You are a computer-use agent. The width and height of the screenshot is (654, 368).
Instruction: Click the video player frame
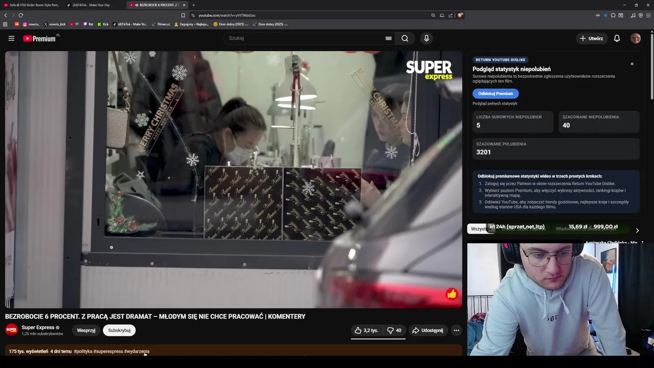click(x=233, y=179)
